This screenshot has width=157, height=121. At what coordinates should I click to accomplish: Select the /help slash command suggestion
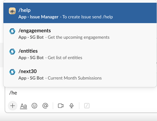(80, 13)
